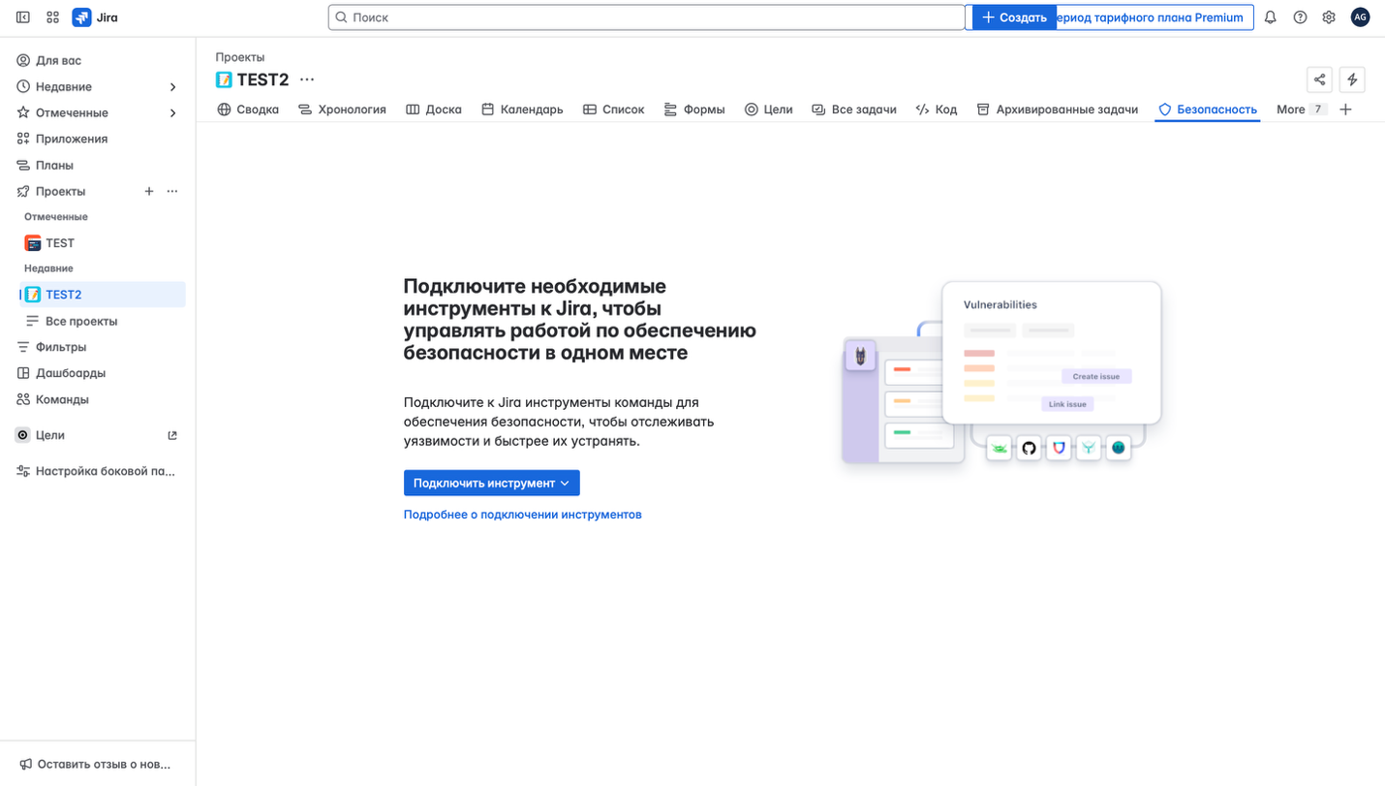Viewport: 1385px width, 786px height.
Task: Expand the Недавние sidebar section
Action: [172, 86]
